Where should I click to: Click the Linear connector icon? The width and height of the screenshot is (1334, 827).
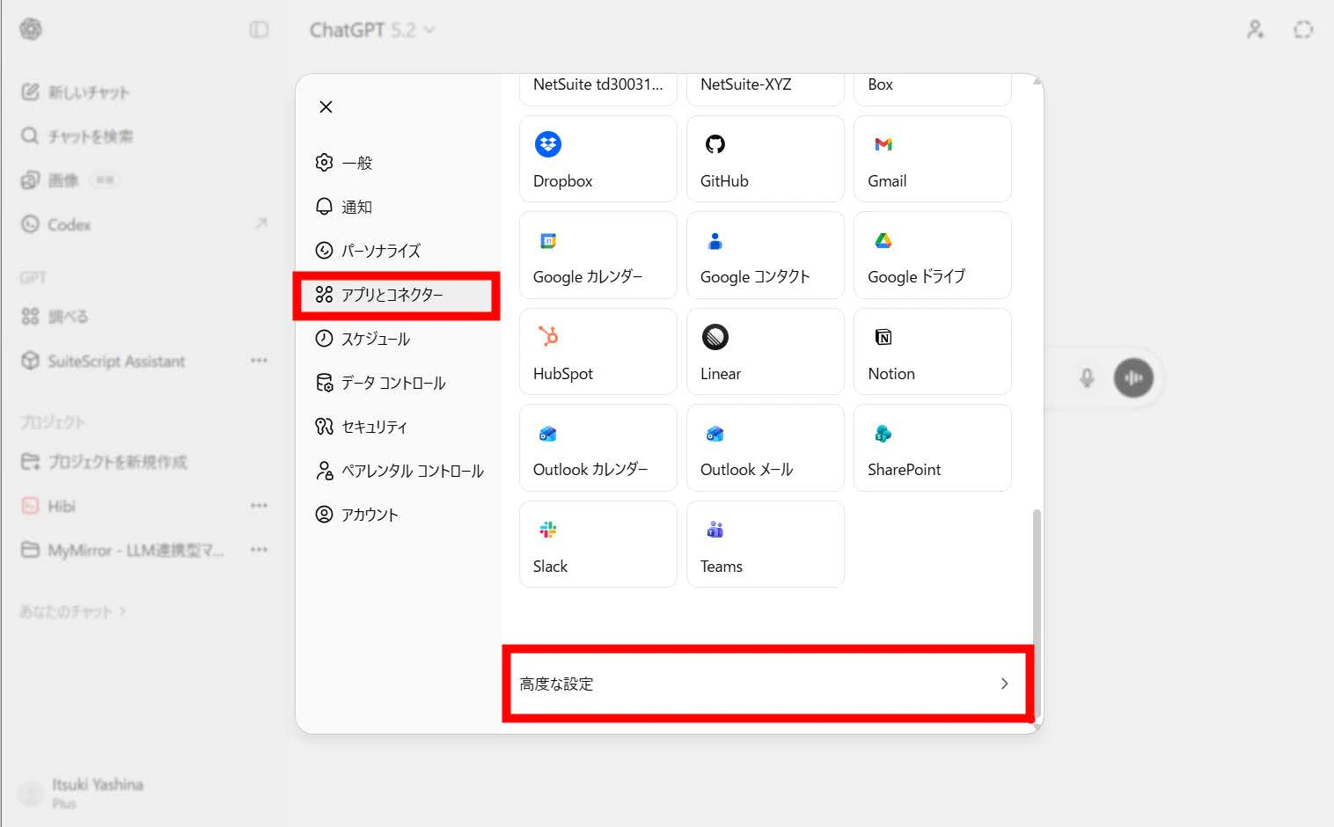click(715, 337)
